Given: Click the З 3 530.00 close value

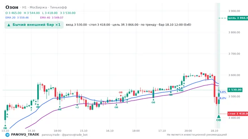Looking at the screenshot, I should click(68, 13).
